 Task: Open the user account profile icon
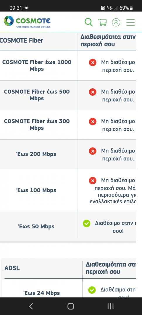click(x=116, y=22)
